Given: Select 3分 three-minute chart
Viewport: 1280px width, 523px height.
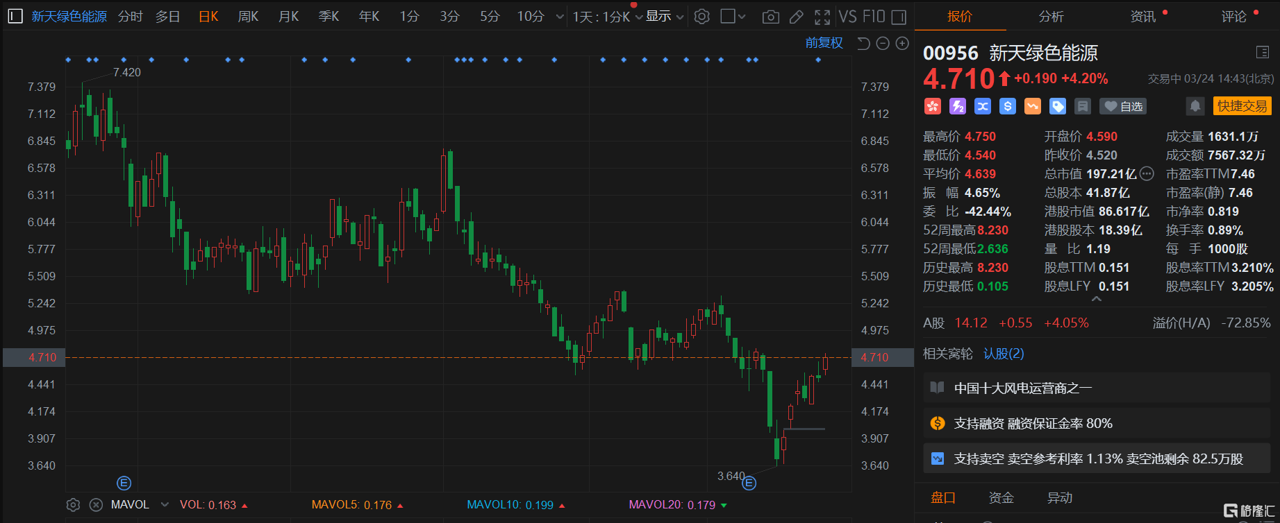Looking at the screenshot, I should pyautogui.click(x=449, y=16).
